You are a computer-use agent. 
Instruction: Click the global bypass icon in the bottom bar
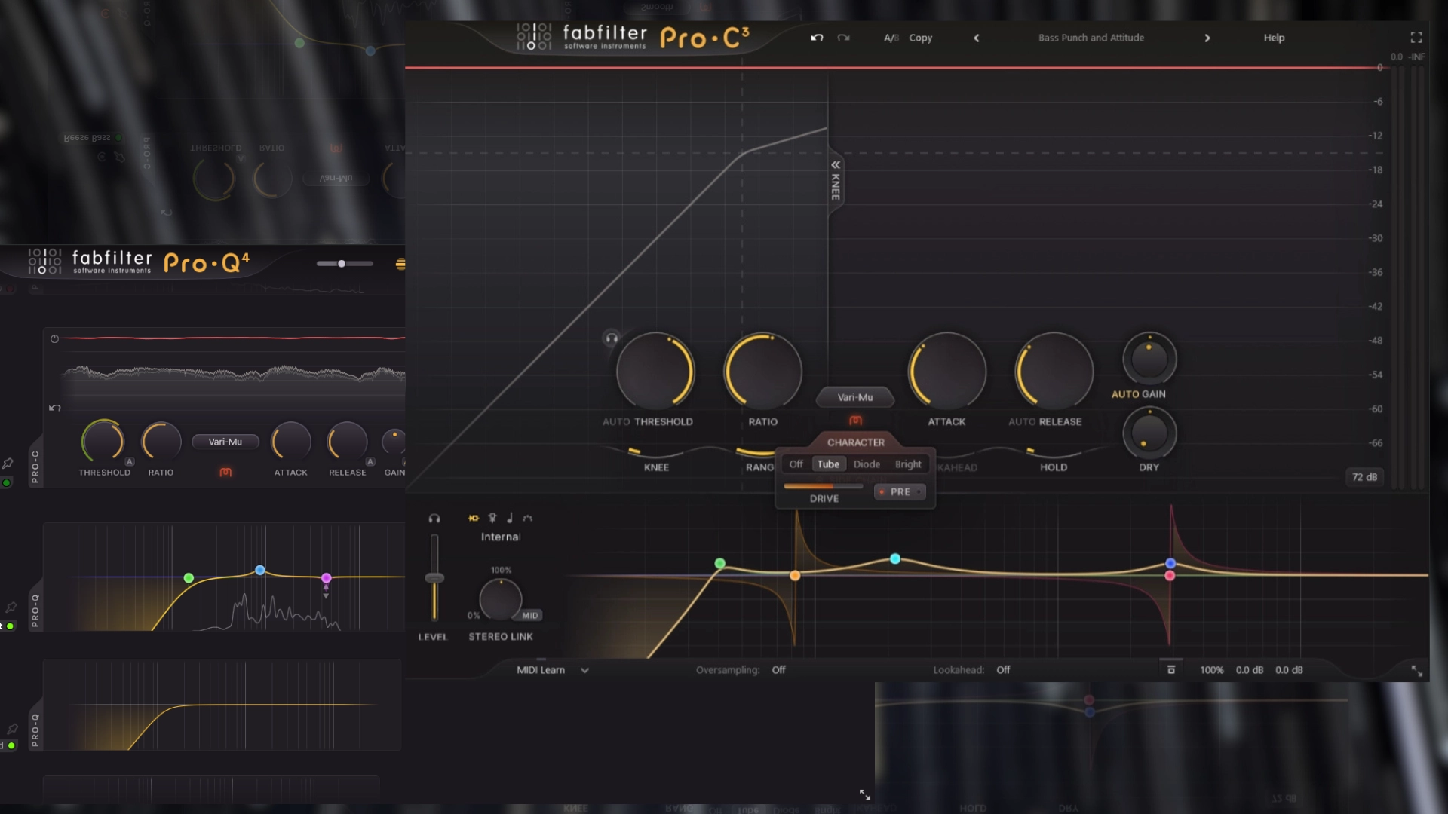[x=1171, y=669]
